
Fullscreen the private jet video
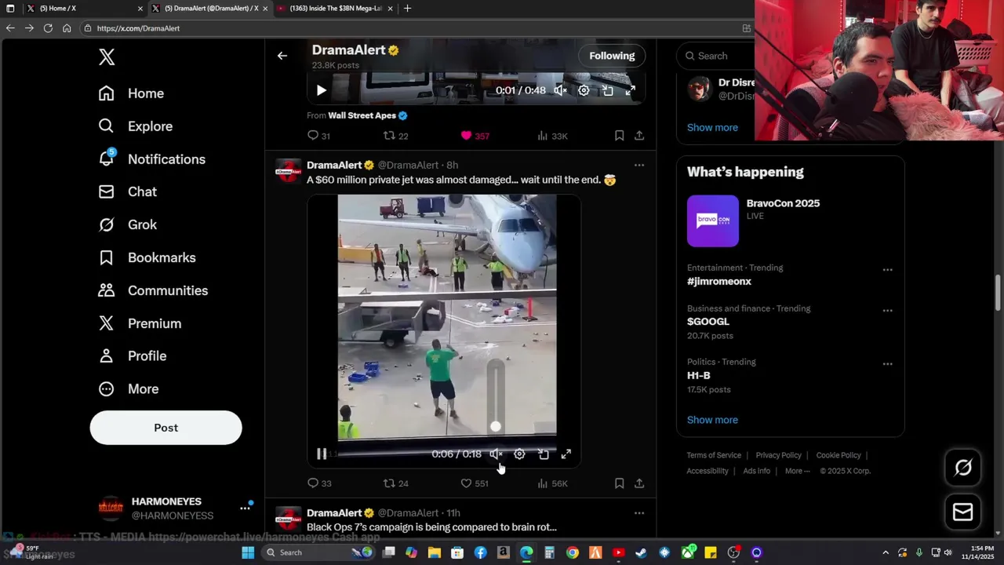point(566,454)
